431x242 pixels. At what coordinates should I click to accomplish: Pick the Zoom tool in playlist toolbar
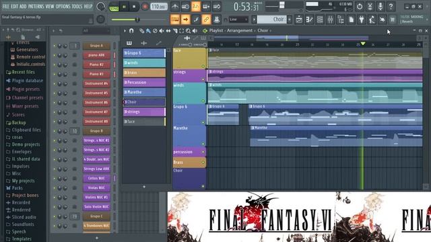(x=188, y=31)
